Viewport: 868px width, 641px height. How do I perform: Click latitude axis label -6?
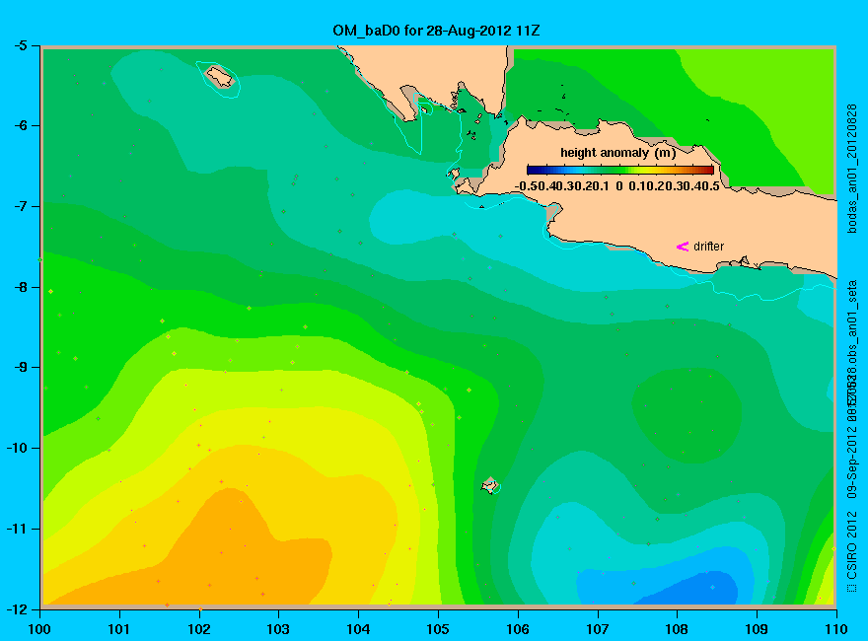pyautogui.click(x=20, y=125)
